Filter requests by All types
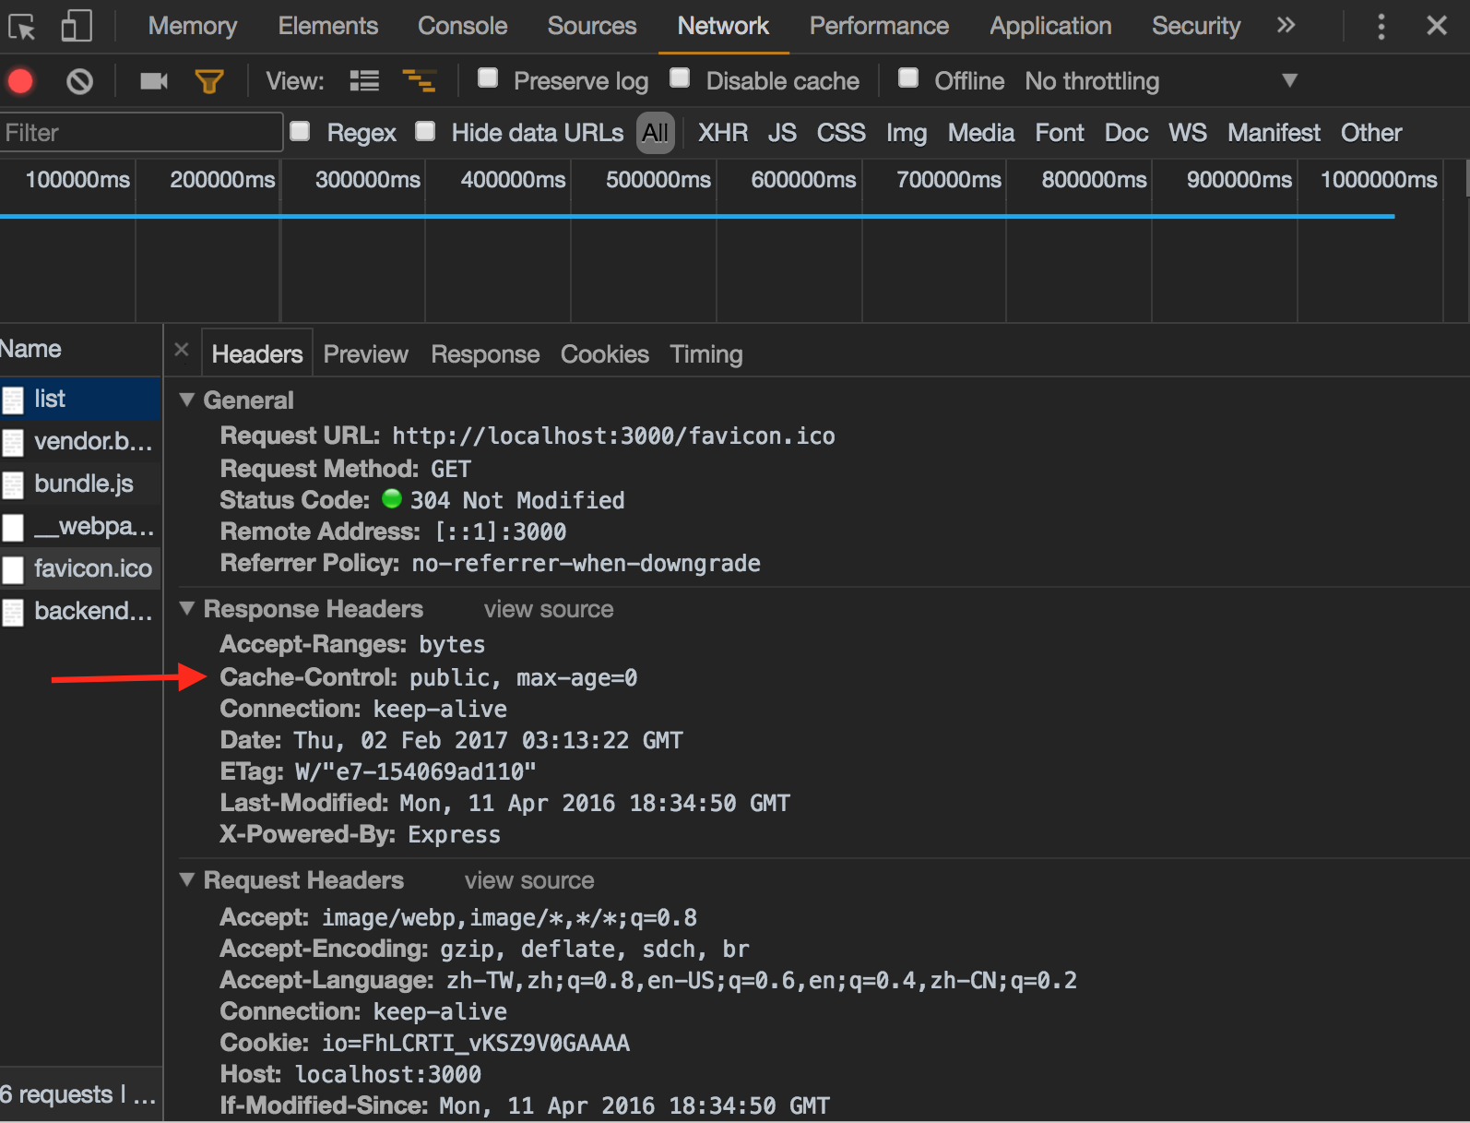Image resolution: width=1470 pixels, height=1123 pixels. point(656,133)
